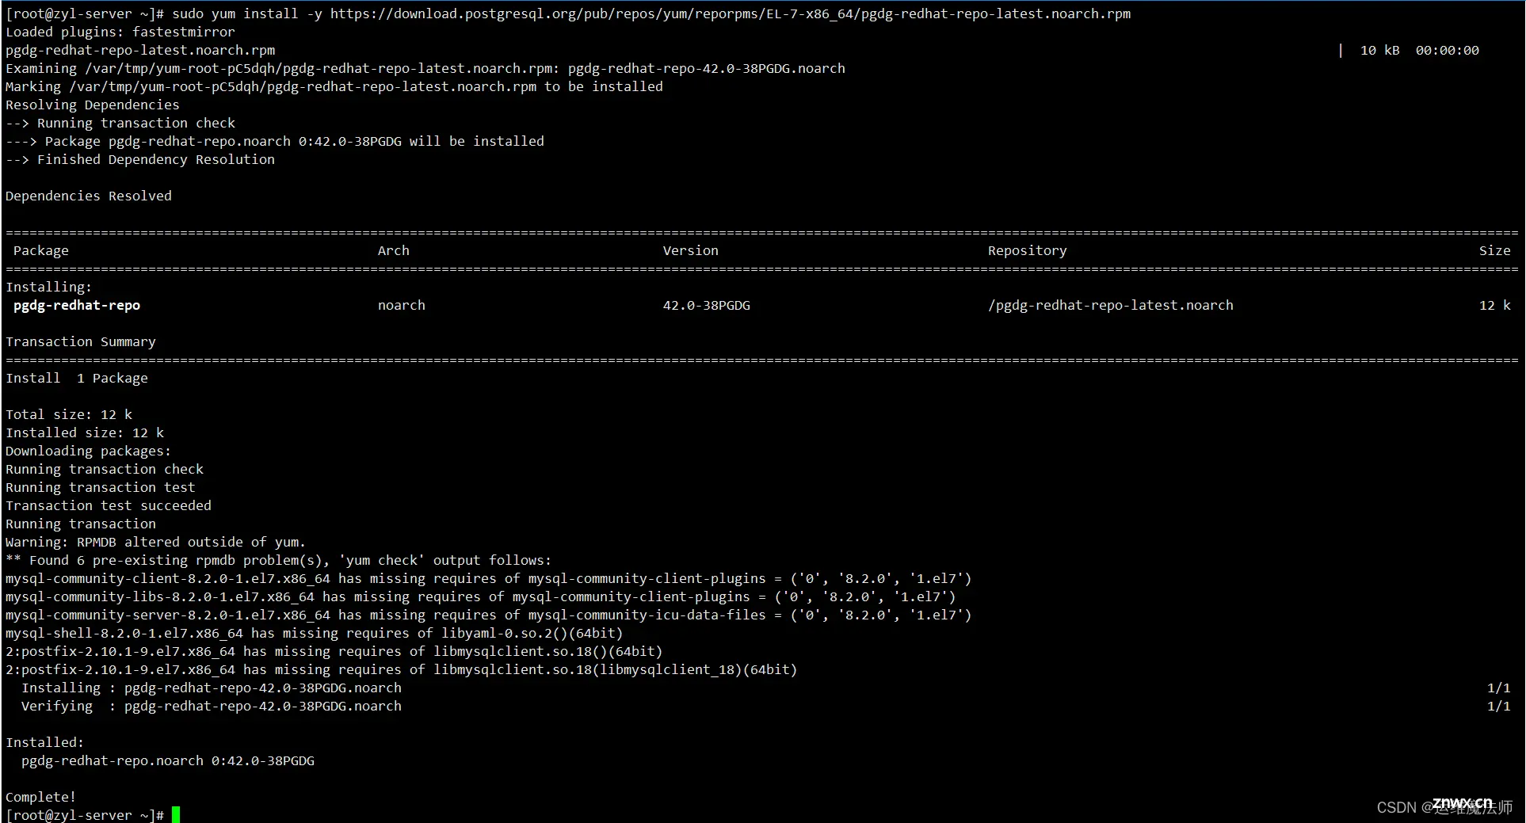The image size is (1526, 823).
Task: Click the 'Marking ... to be installed' line
Action: pos(334,86)
